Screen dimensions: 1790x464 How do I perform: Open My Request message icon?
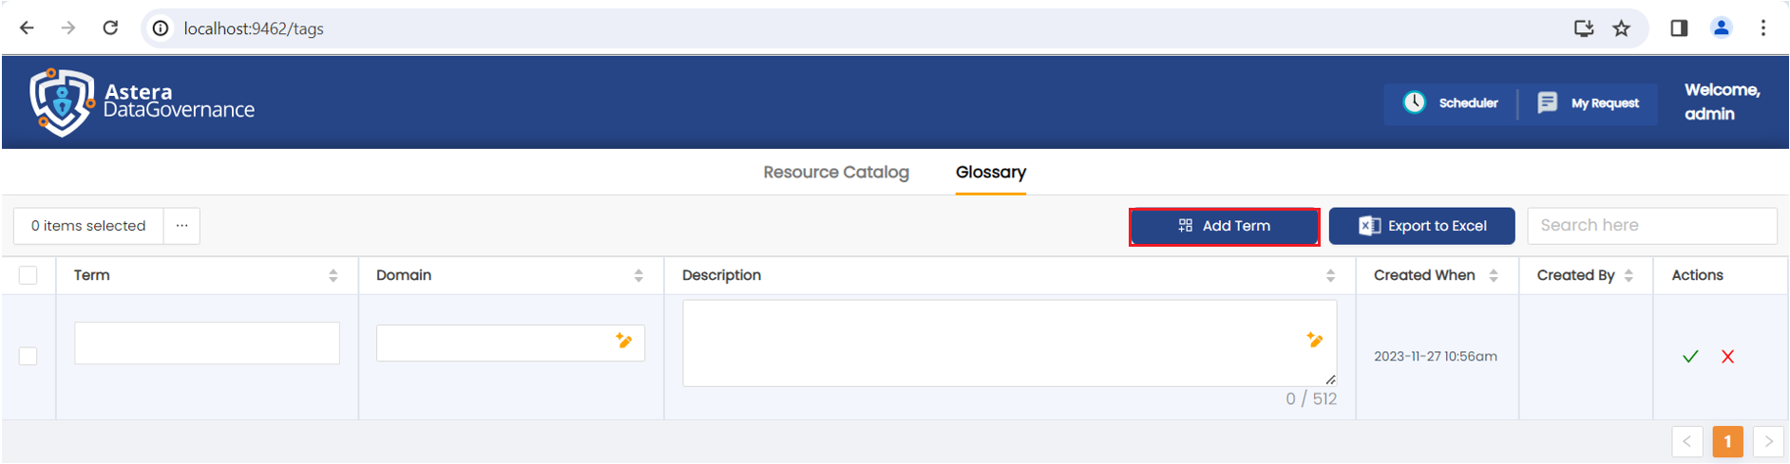pos(1547,102)
